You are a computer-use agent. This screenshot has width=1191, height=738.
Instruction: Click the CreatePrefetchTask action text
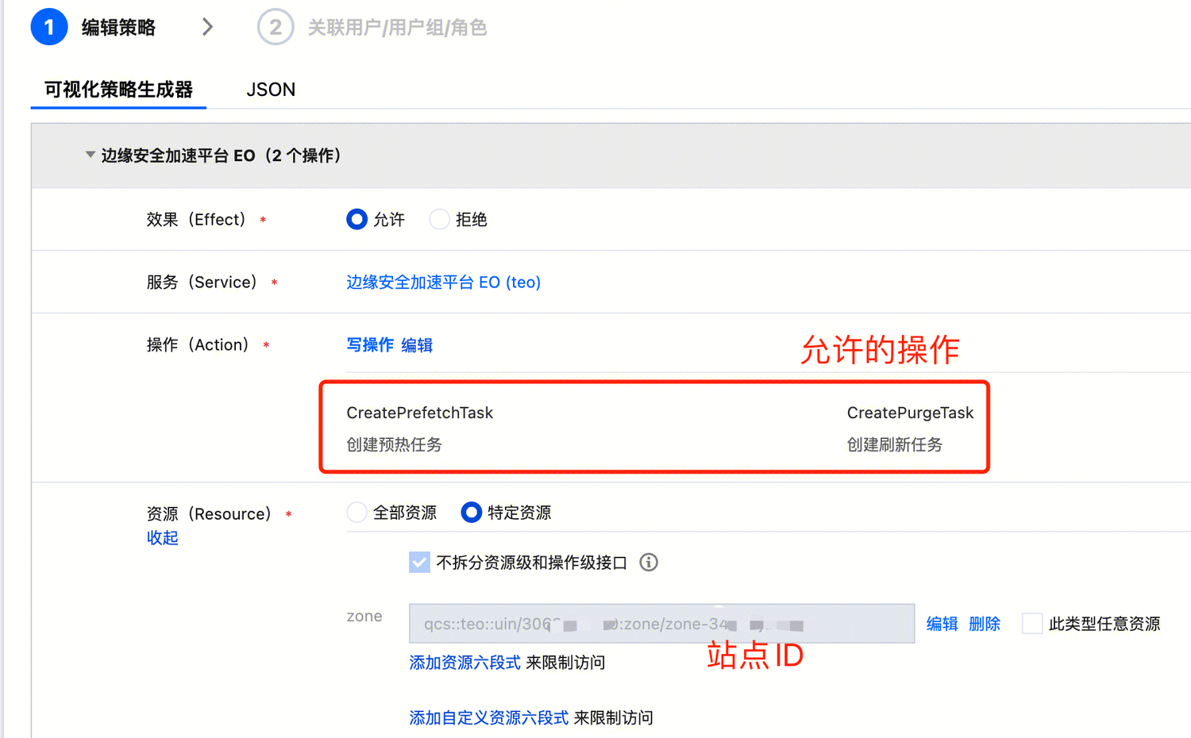[x=420, y=413]
